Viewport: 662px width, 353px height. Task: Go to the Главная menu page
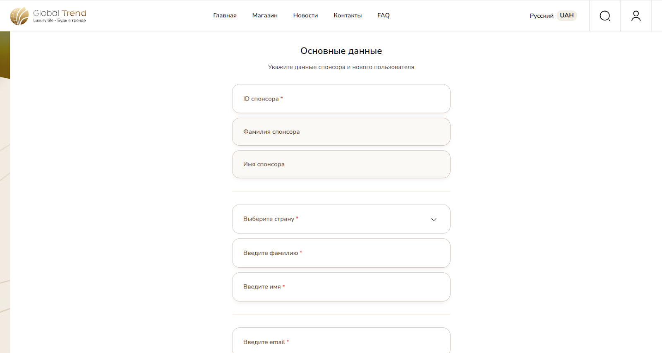225,15
